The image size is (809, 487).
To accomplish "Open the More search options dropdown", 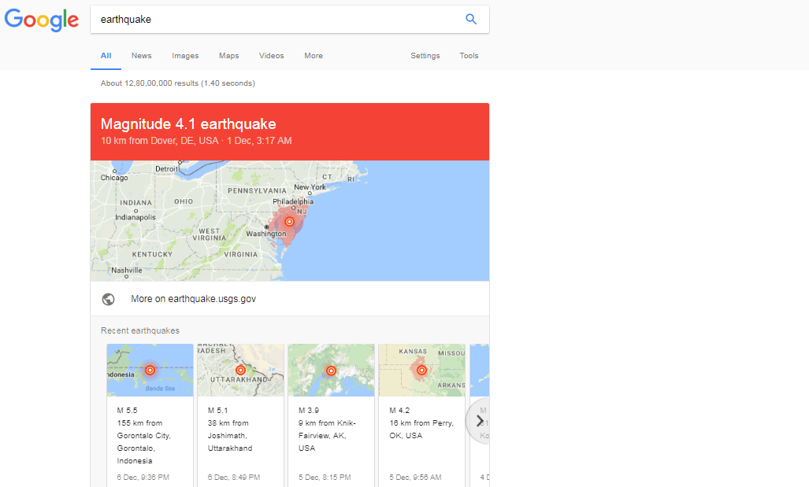I will 314,56.
